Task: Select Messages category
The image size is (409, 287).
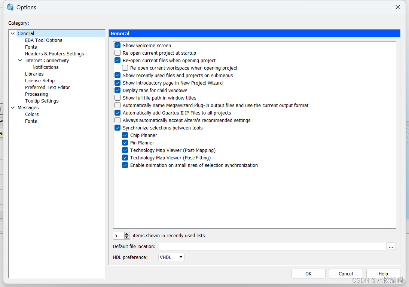Action: pos(28,107)
